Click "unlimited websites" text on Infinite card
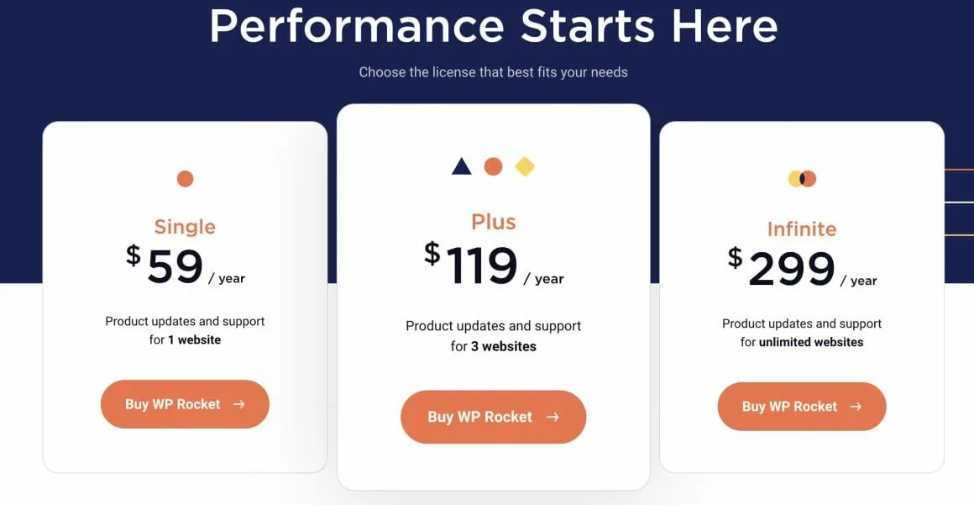The height and width of the screenshot is (505, 974). (811, 342)
